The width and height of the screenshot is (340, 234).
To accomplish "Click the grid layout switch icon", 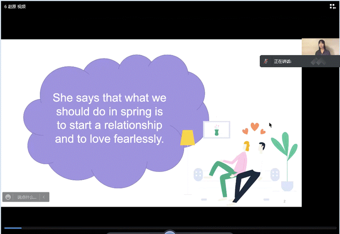I will [333, 6].
